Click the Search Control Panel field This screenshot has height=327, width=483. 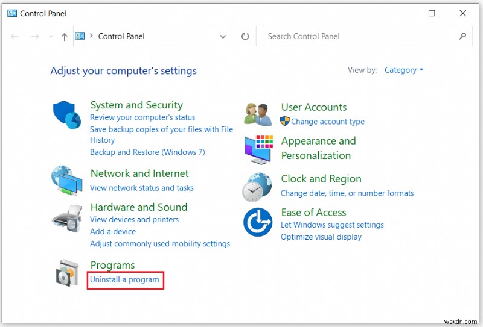point(367,36)
